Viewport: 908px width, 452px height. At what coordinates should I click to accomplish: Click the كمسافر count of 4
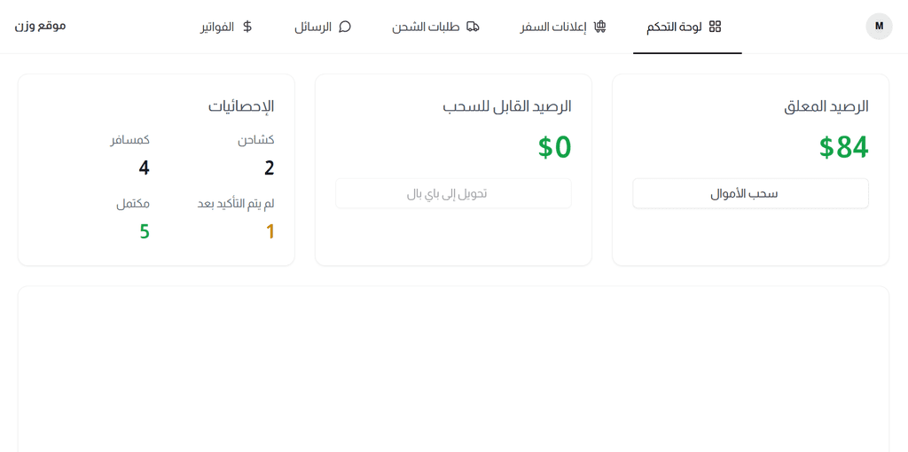pos(145,168)
